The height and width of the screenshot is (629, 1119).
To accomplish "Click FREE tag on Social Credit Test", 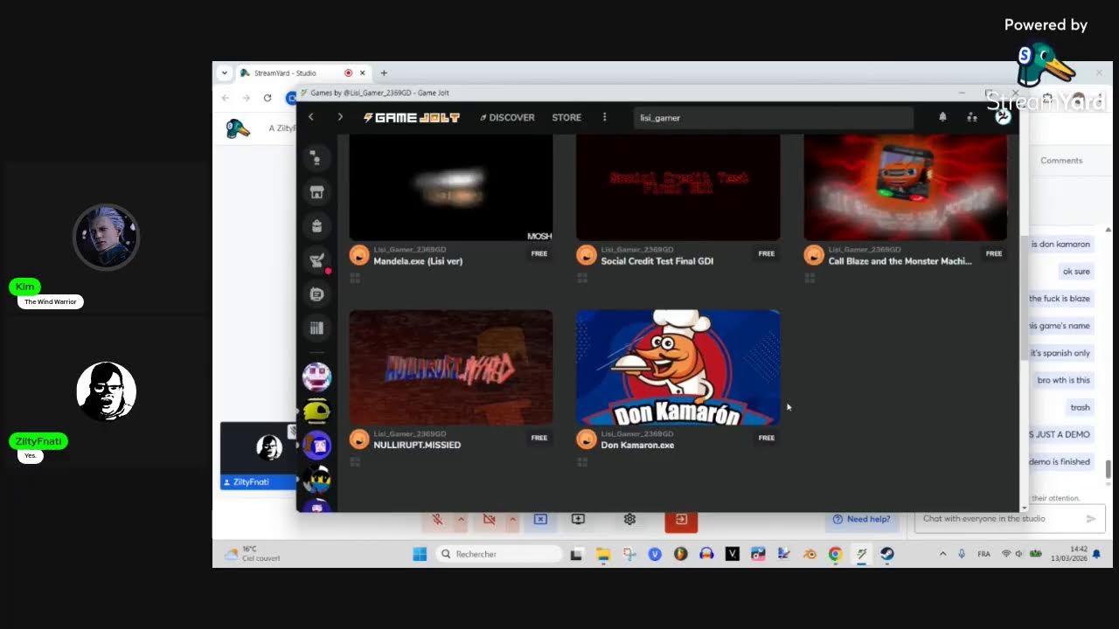I will pyautogui.click(x=767, y=253).
